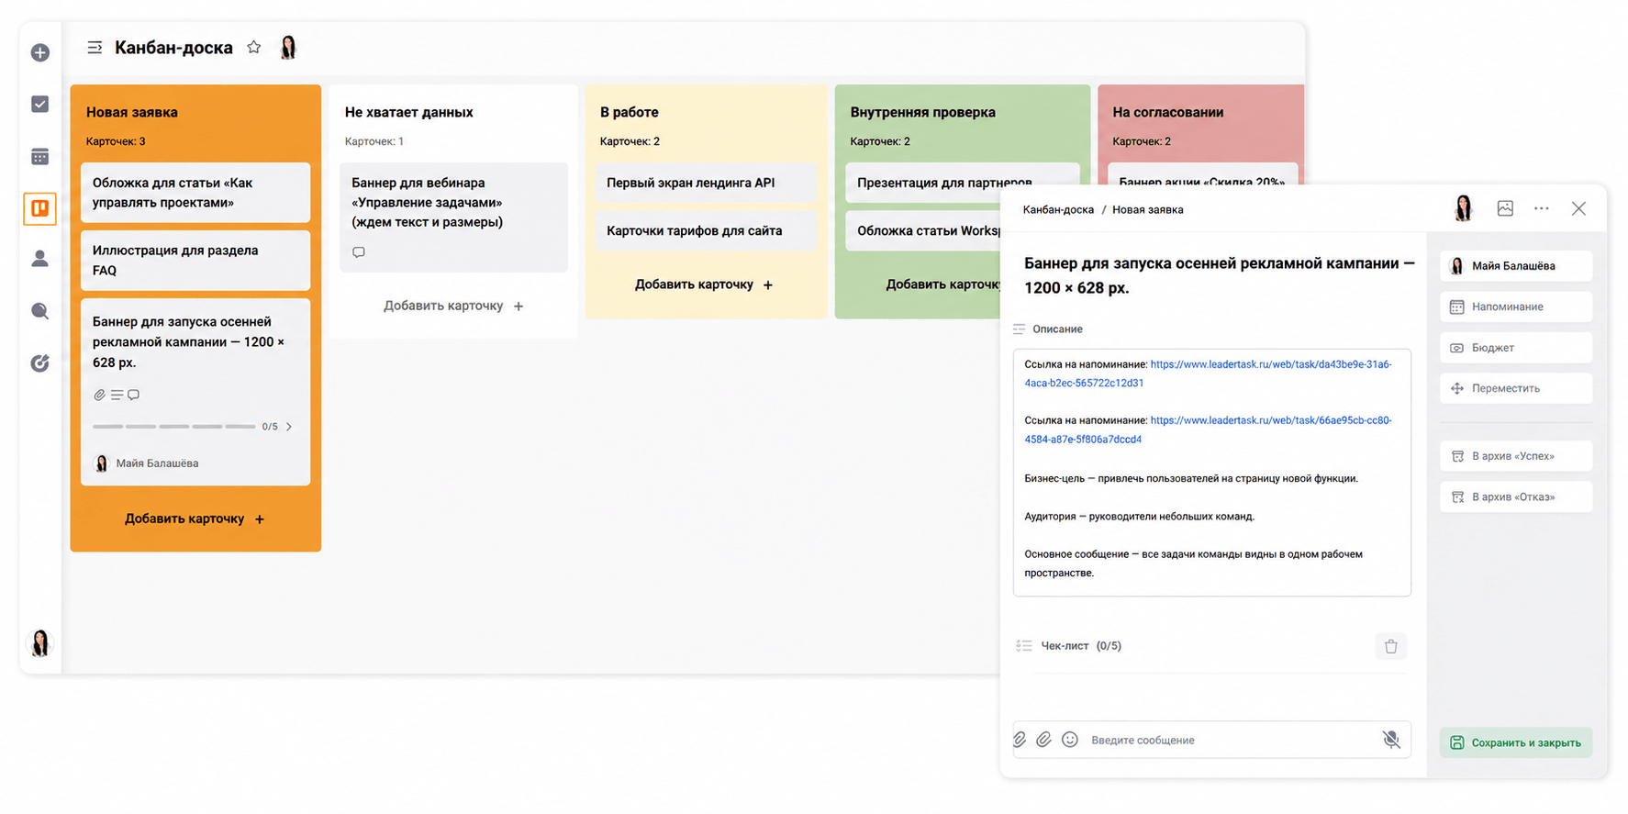Favorite the board with the star icon
The image size is (1628, 814).
coord(254,47)
